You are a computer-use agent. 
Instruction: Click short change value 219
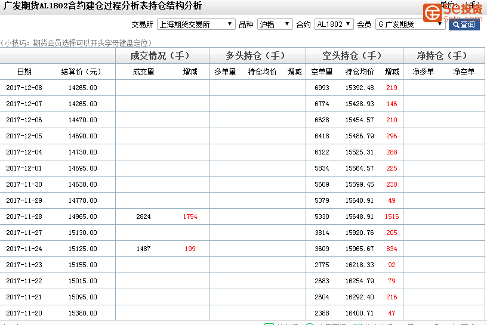[x=392, y=88]
